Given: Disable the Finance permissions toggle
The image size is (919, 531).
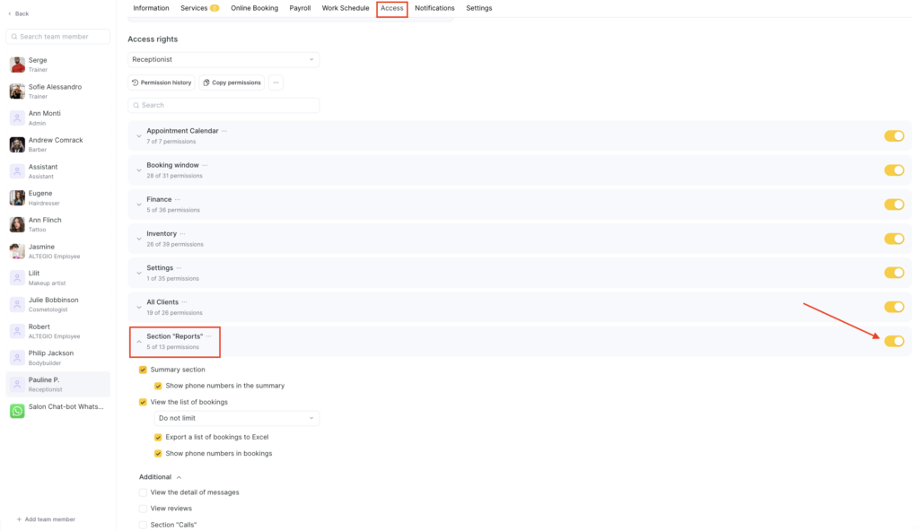Looking at the screenshot, I should click(894, 205).
